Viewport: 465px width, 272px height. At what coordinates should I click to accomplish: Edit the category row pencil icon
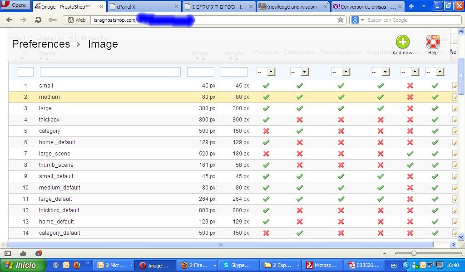pyautogui.click(x=455, y=131)
